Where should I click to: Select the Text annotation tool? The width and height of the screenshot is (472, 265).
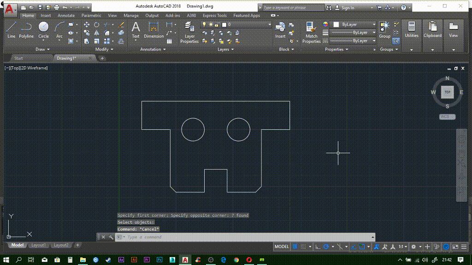[x=136, y=30]
